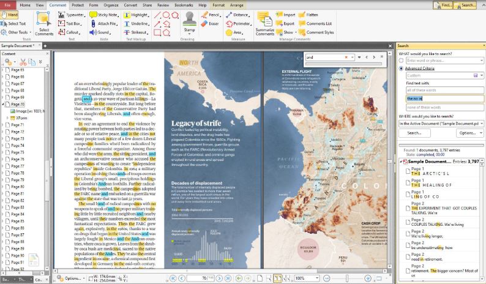Open the search Options dropdown
Screen dimensions: 486x284
480,133
